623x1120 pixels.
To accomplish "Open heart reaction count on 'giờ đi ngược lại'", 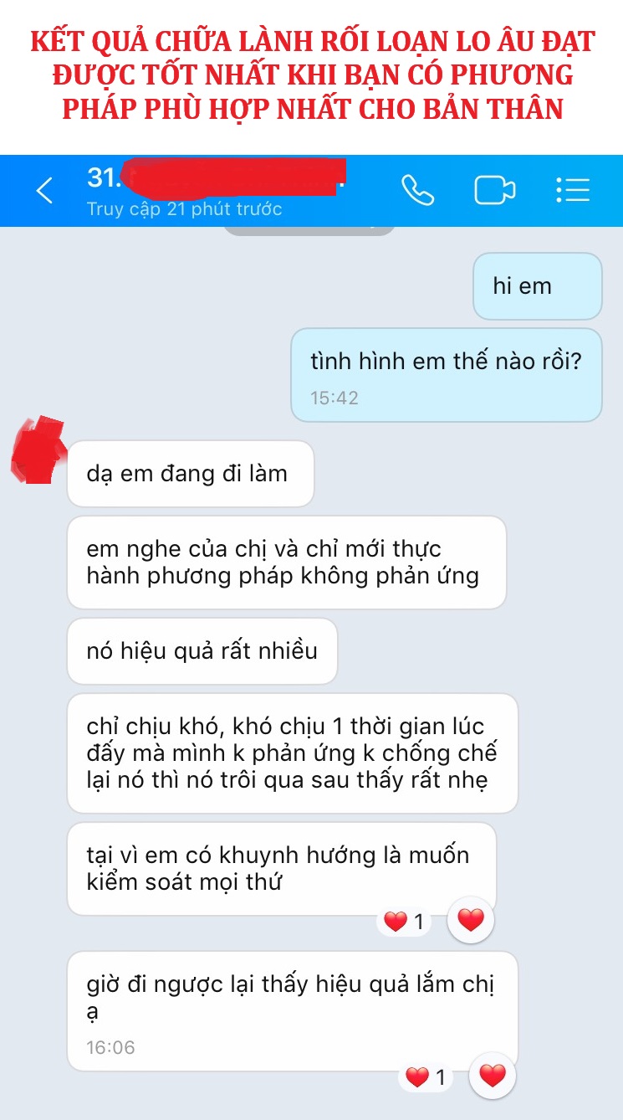I will [426, 1077].
